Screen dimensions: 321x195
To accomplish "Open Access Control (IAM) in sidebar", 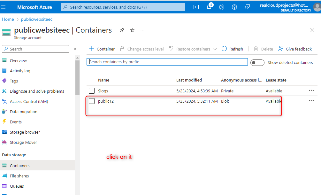I will pyautogui.click(x=29, y=101).
